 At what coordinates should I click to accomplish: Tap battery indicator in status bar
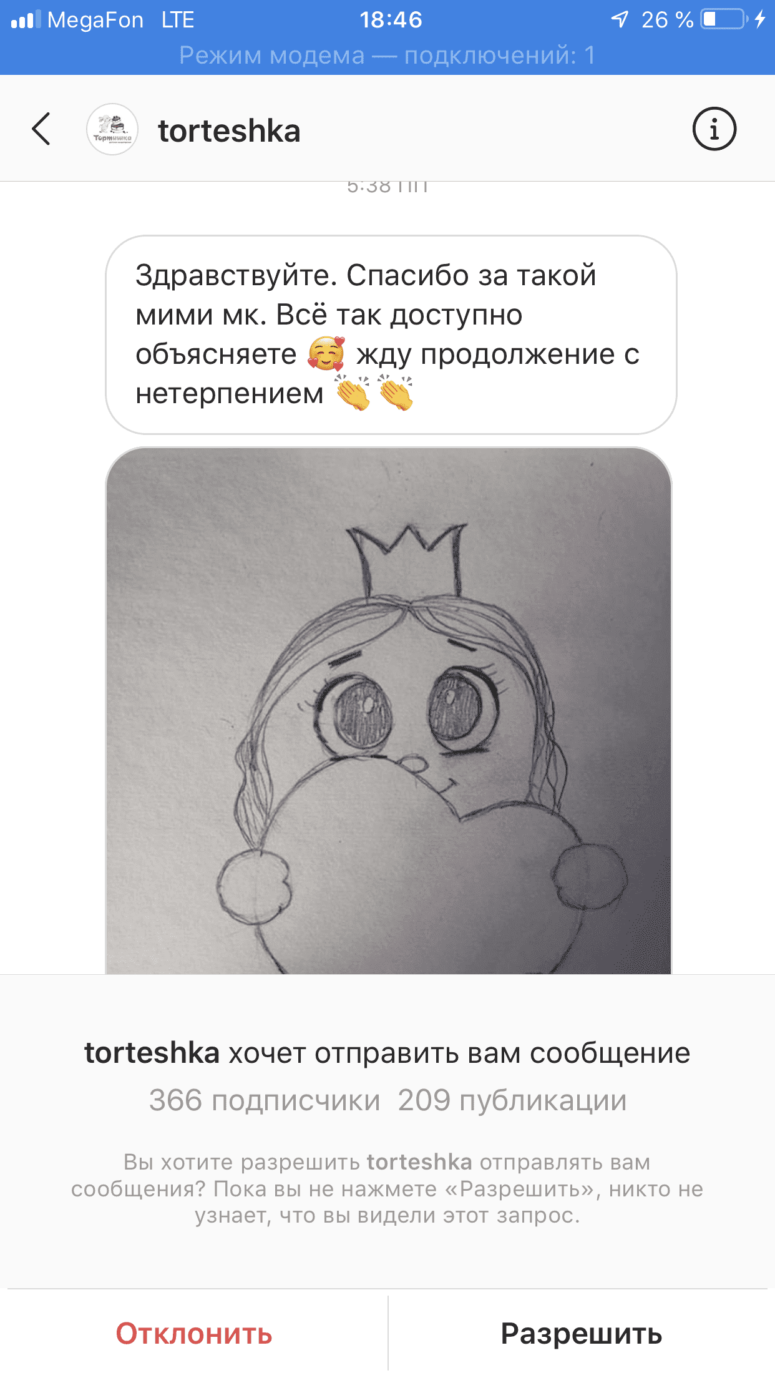(x=724, y=19)
